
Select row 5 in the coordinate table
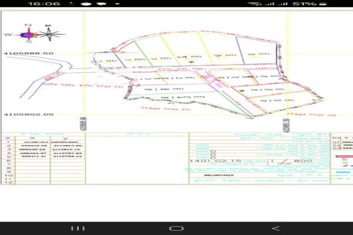[x=8, y=157]
